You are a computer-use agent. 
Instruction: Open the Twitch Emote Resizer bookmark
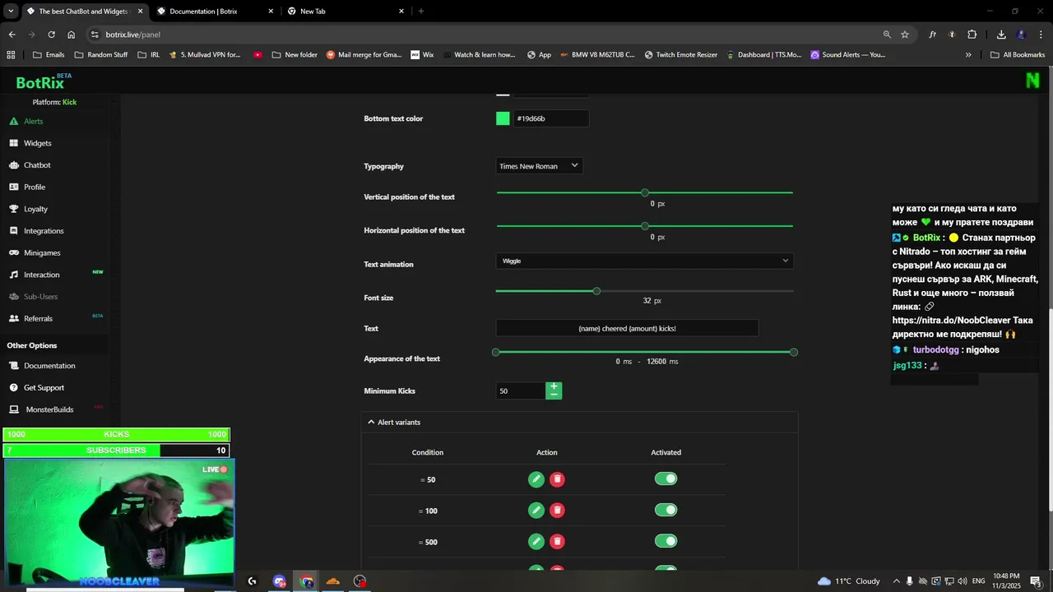[680, 55]
